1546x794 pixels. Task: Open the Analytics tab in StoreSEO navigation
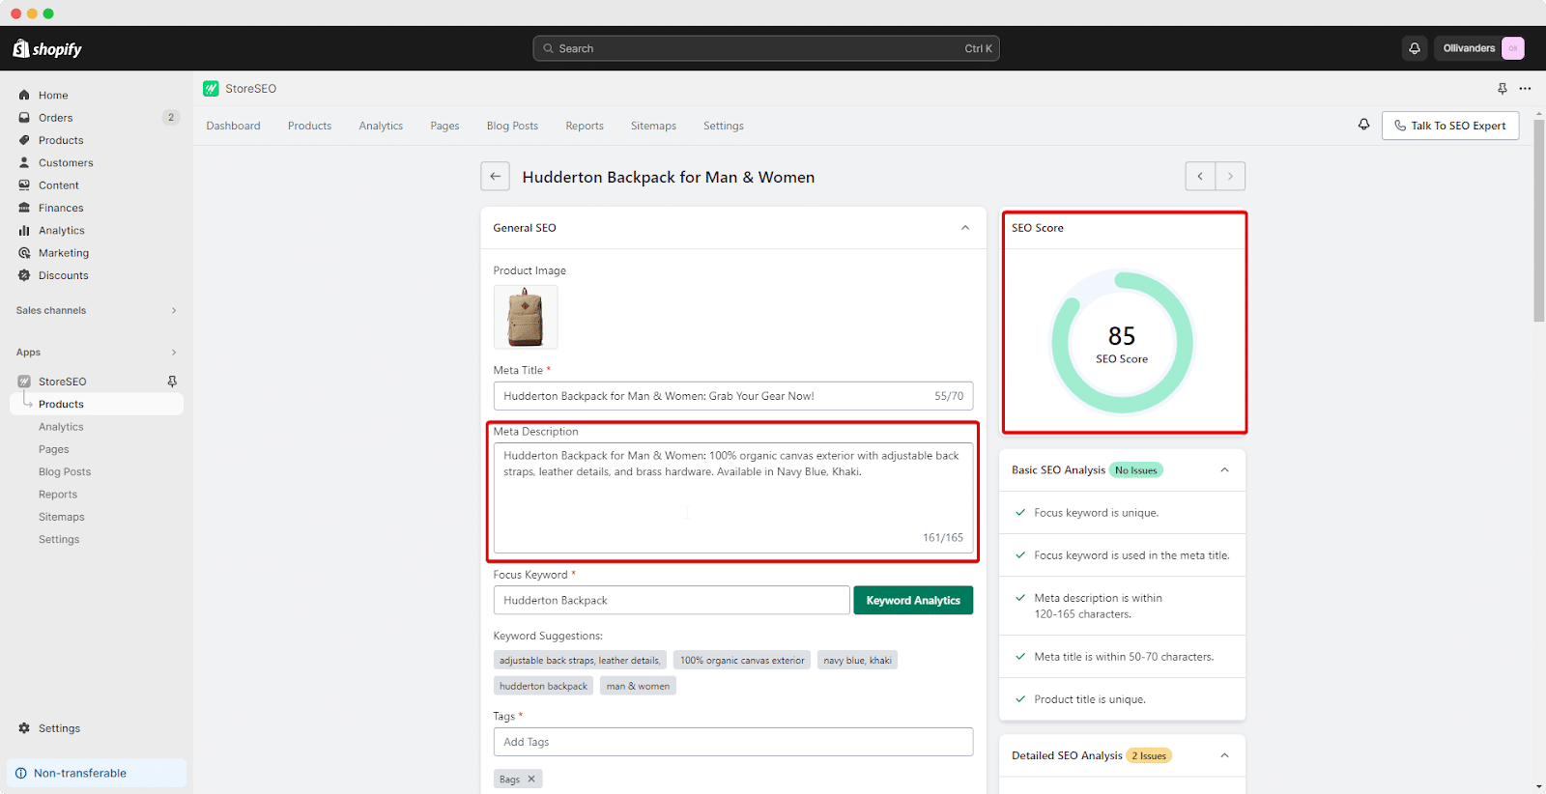point(381,127)
